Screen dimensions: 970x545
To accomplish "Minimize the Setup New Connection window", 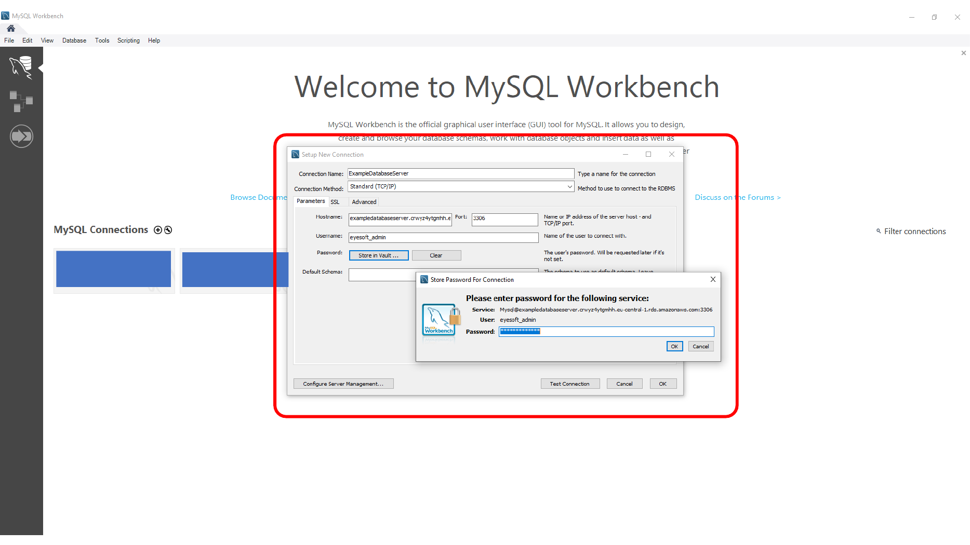I will click(626, 154).
